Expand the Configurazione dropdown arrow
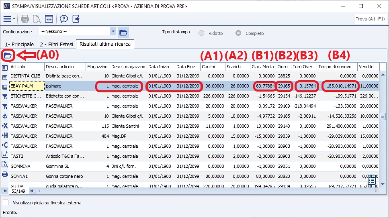Image resolution: width=389 pixels, height=218 pixels. (x=113, y=32)
